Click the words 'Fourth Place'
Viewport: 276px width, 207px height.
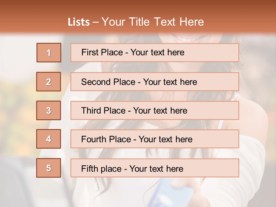(x=106, y=139)
